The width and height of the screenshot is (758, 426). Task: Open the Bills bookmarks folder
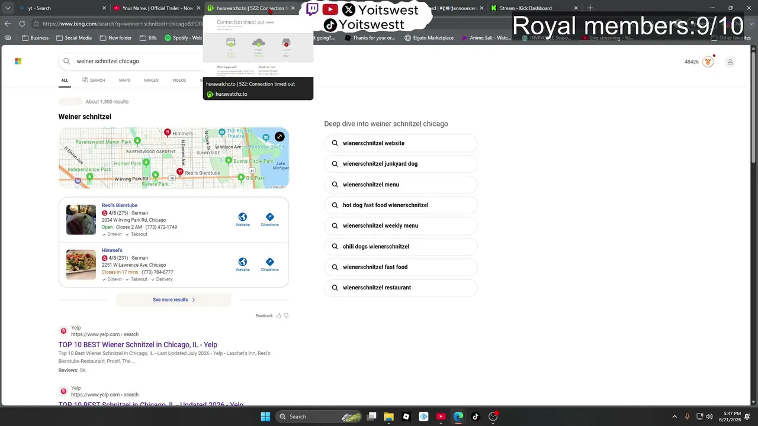[148, 38]
